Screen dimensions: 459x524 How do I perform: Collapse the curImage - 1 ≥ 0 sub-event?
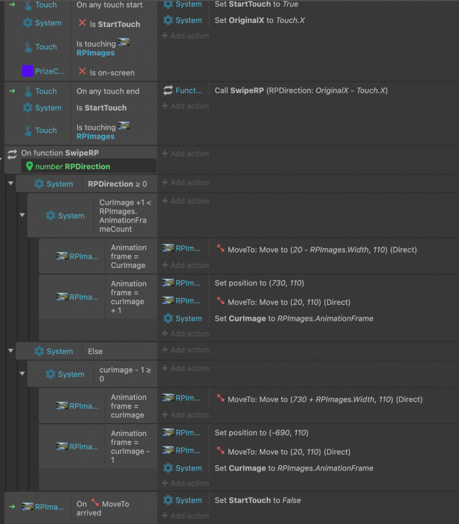tap(22, 374)
